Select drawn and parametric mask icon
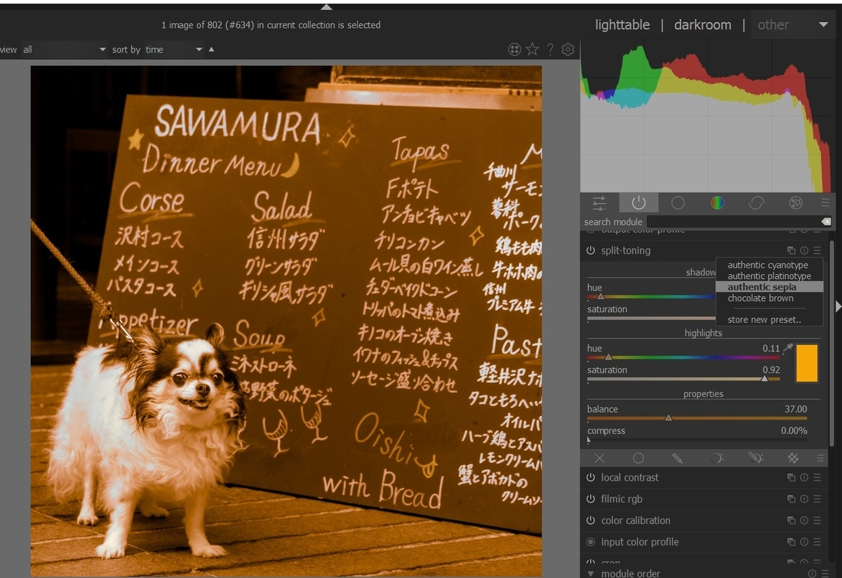Screen dimensions: 842x578 [x=755, y=458]
